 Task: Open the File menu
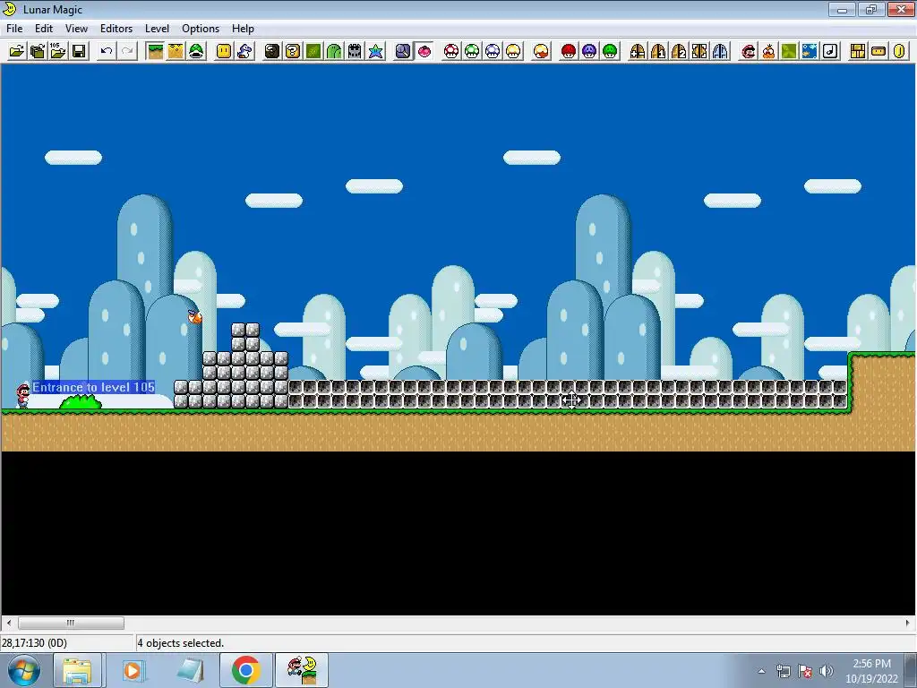[x=14, y=28]
